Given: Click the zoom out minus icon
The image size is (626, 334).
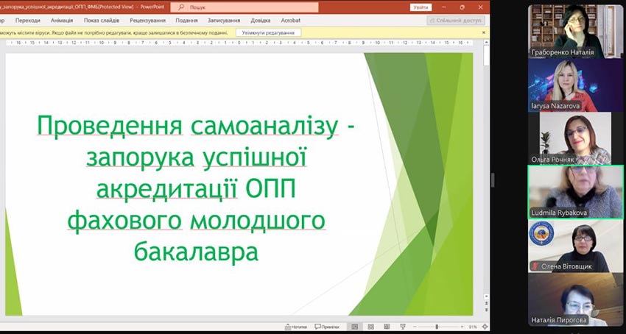Looking at the screenshot, I should tap(414, 327).
